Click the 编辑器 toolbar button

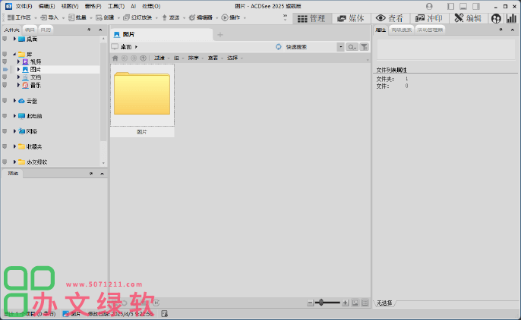(201, 17)
